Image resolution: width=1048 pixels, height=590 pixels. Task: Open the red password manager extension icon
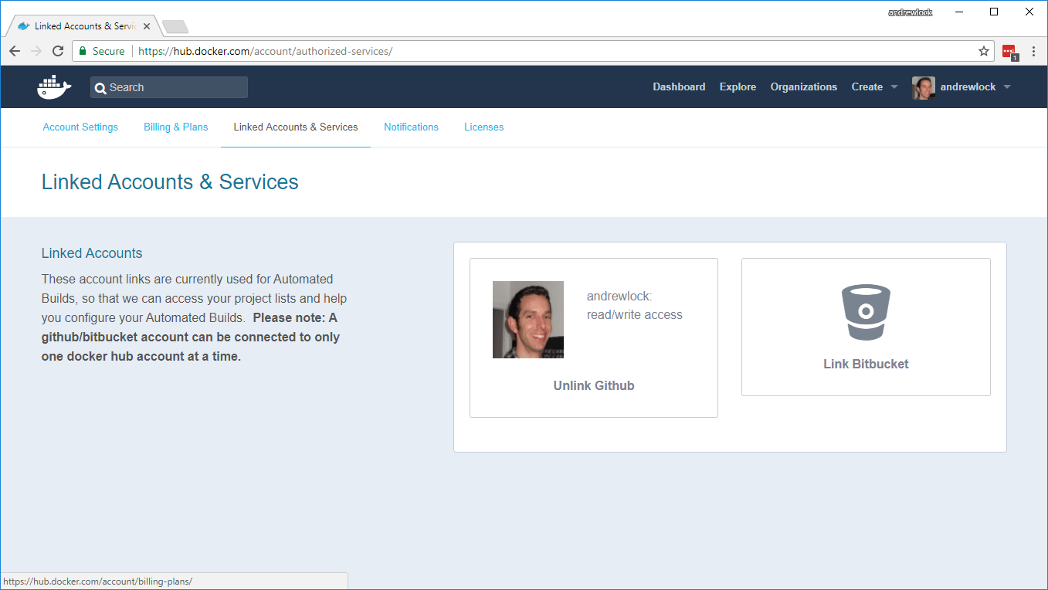coord(1009,52)
